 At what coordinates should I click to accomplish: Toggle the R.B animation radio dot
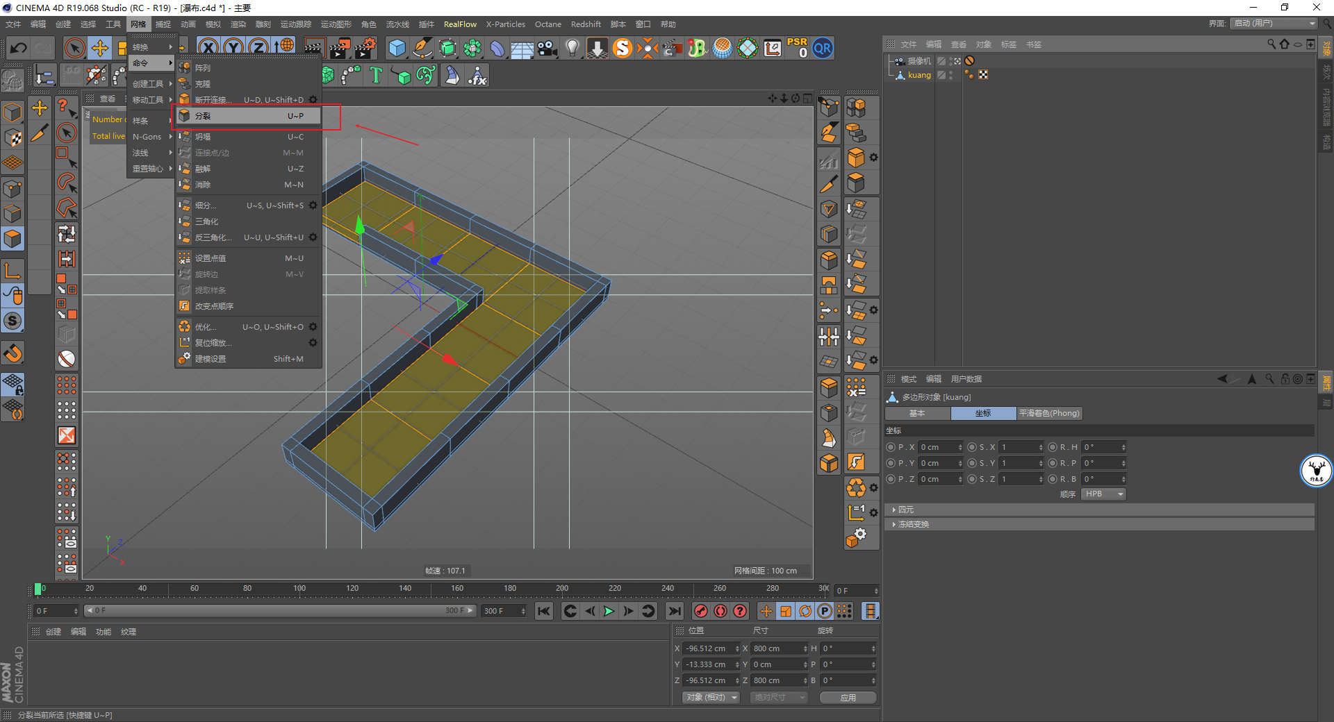pos(1053,479)
